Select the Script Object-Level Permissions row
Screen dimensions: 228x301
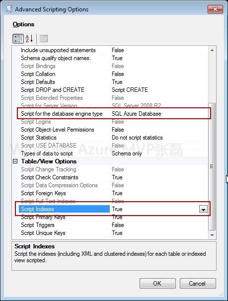113,130
